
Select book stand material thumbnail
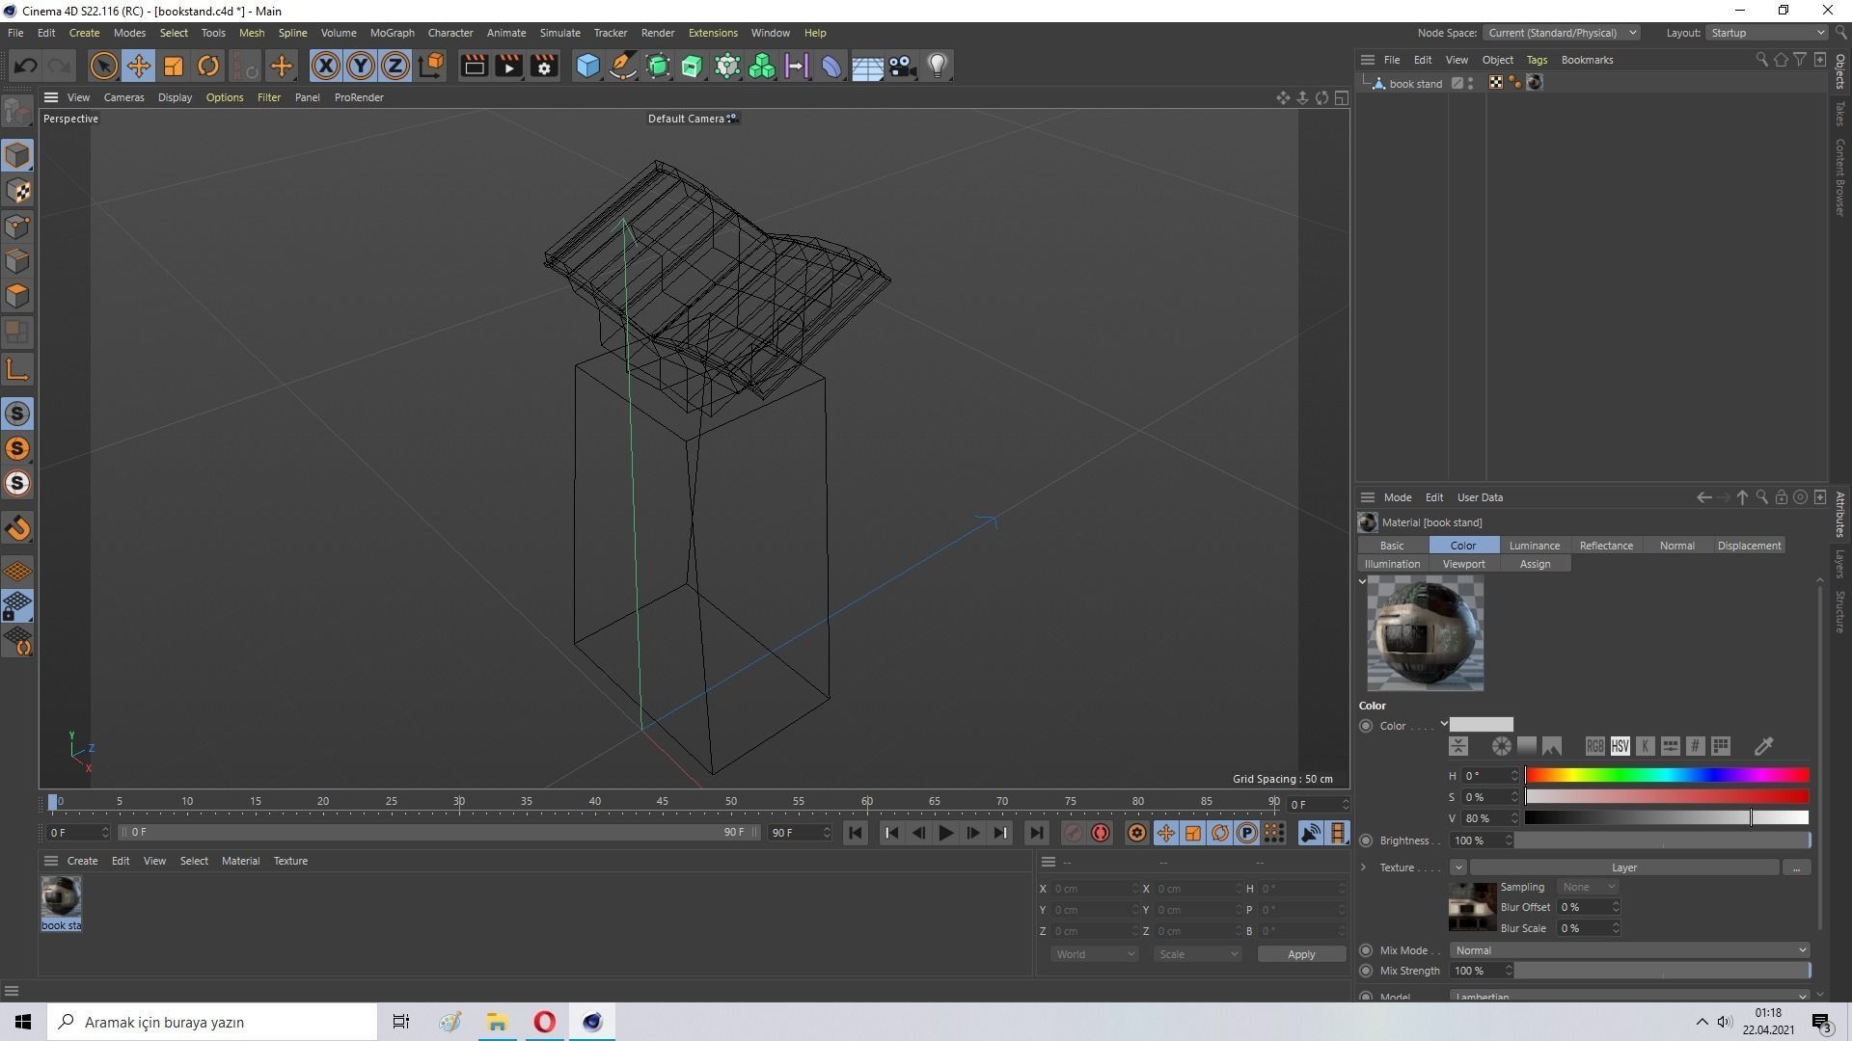[x=61, y=897]
